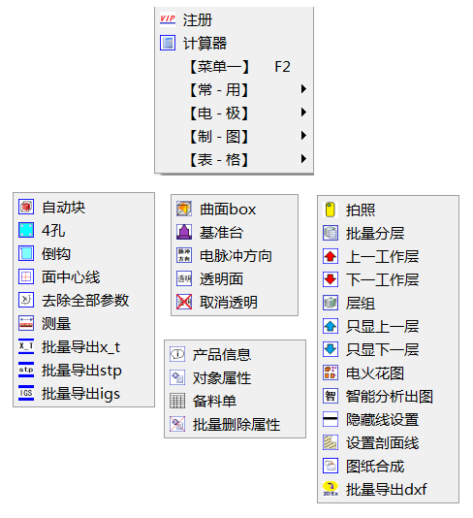Image resolution: width=473 pixels, height=518 pixels.
Task: Open the 产品信息 icon
Action: click(177, 354)
